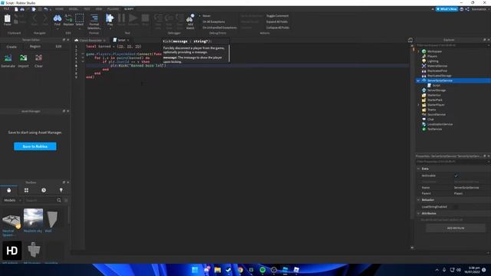Viewport: 491px width, 276px height.
Task: Click the Add Watch binoculars icon
Action: pyautogui.click(x=190, y=18)
